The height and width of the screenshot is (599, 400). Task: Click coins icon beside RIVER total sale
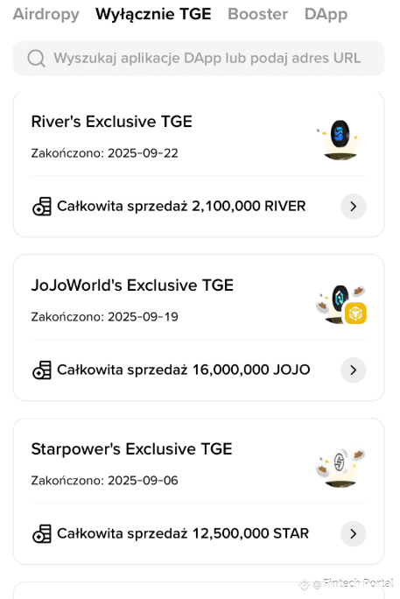[x=42, y=207]
